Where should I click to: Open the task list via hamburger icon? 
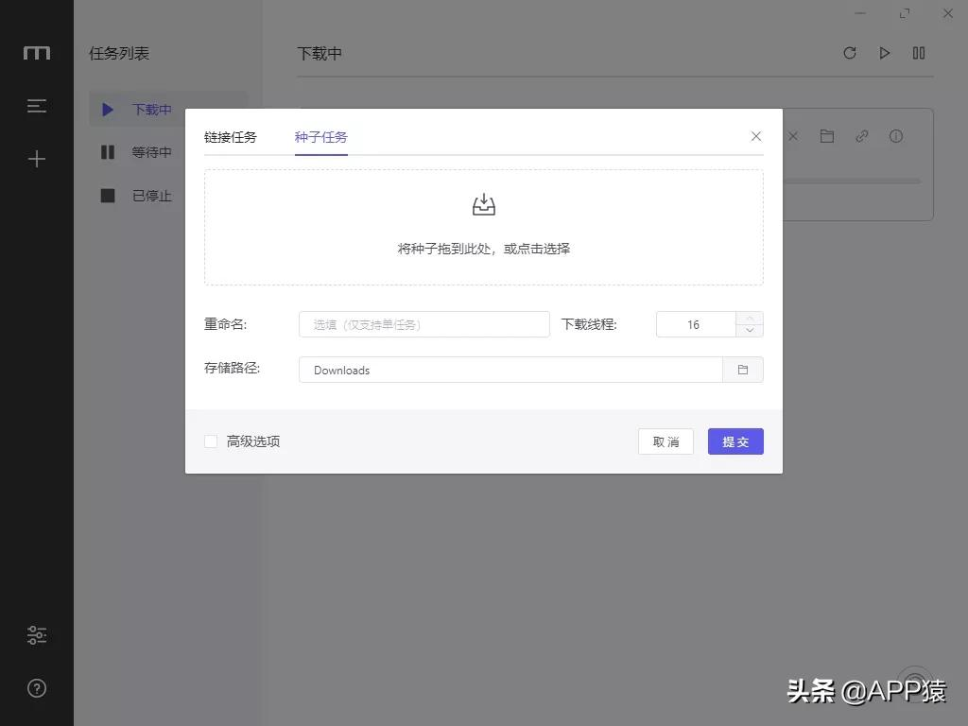pyautogui.click(x=36, y=106)
